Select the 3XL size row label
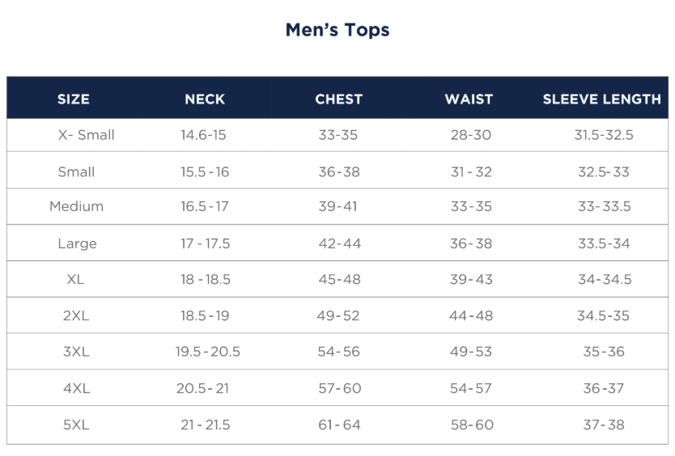 [76, 352]
